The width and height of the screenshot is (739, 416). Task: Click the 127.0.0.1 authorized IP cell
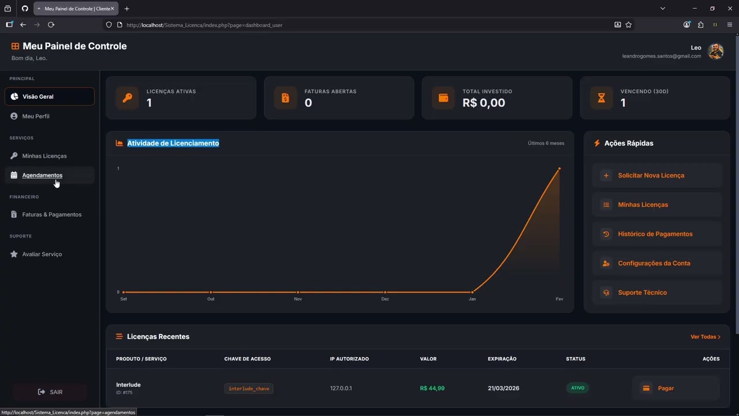(341, 388)
